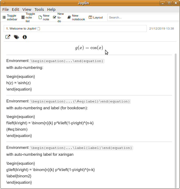This screenshot has width=180, height=189.
Task: Click the code \begin{equation}...\end{equation}
Action: [67, 61]
